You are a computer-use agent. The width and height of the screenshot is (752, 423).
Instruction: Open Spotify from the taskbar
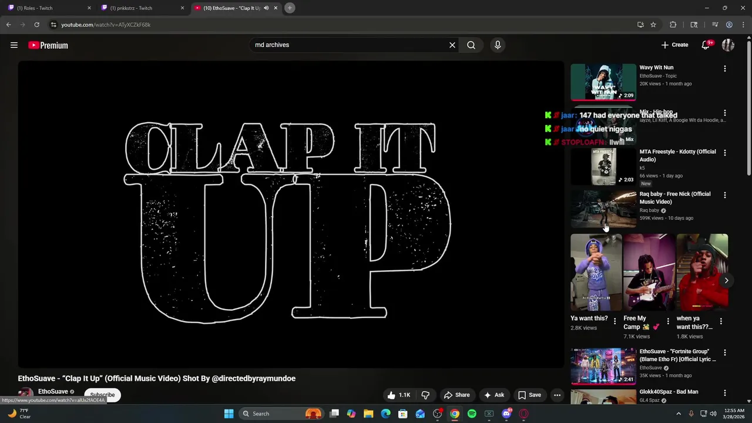point(472,414)
